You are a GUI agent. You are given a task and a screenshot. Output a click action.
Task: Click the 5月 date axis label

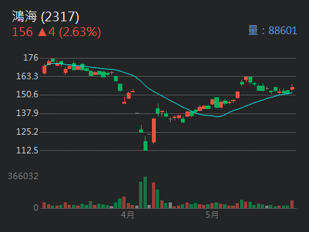pyautogui.click(x=212, y=215)
